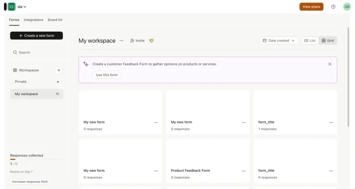Switch to Grid view
Image resolution: width=355 pixels, height=189 pixels.
328,40
